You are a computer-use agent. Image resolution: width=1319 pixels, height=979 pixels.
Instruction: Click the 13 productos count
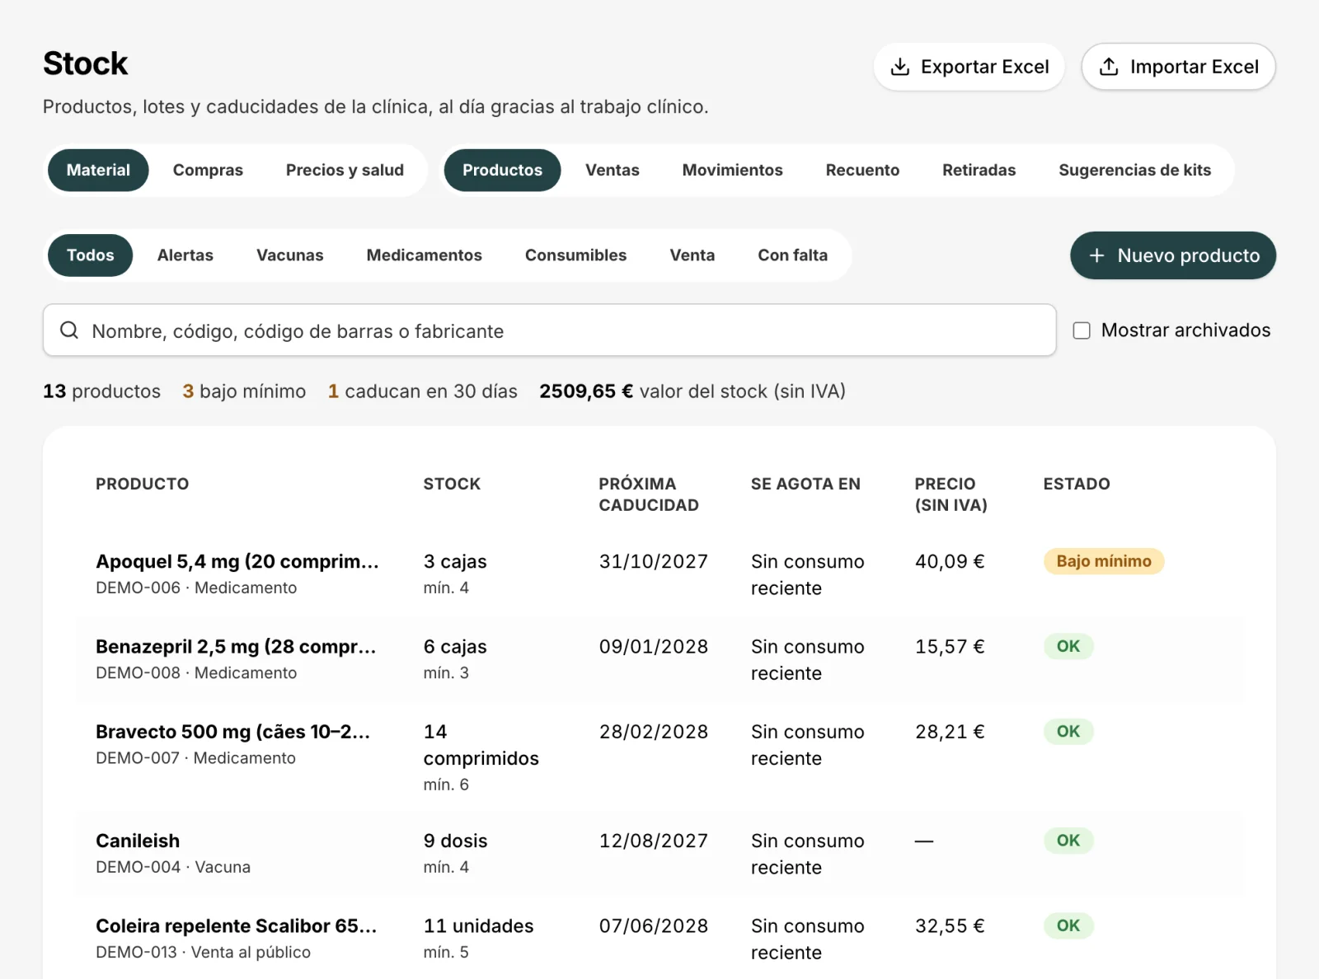click(x=101, y=391)
